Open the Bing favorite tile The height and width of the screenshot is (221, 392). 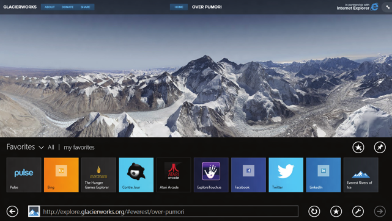click(x=61, y=175)
